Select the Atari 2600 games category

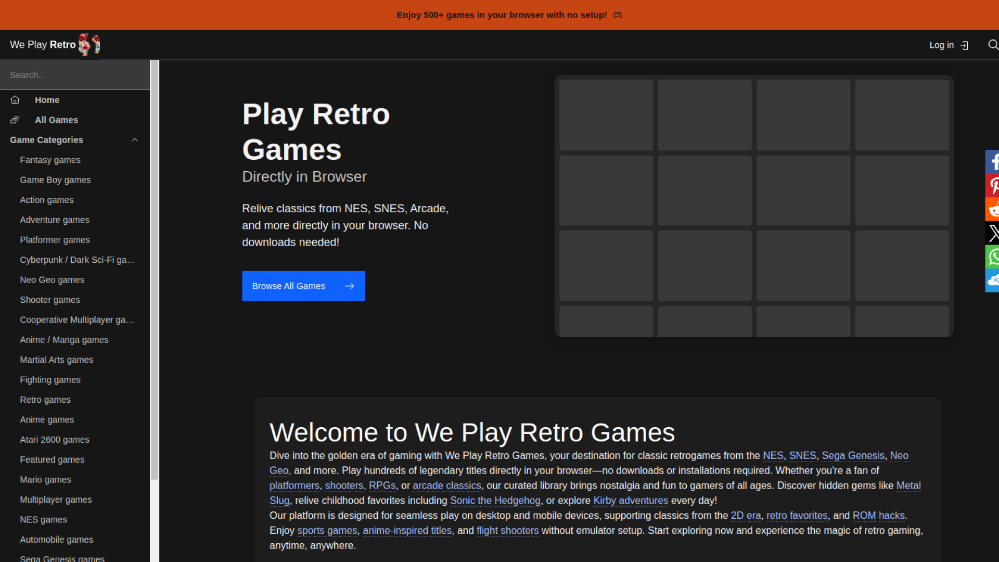pyautogui.click(x=54, y=439)
